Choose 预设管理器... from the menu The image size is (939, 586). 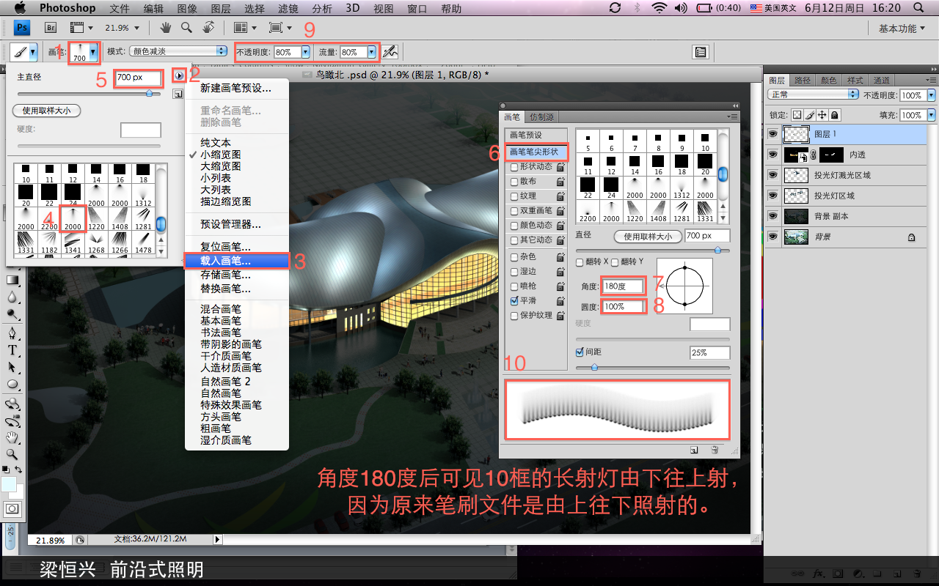click(236, 224)
